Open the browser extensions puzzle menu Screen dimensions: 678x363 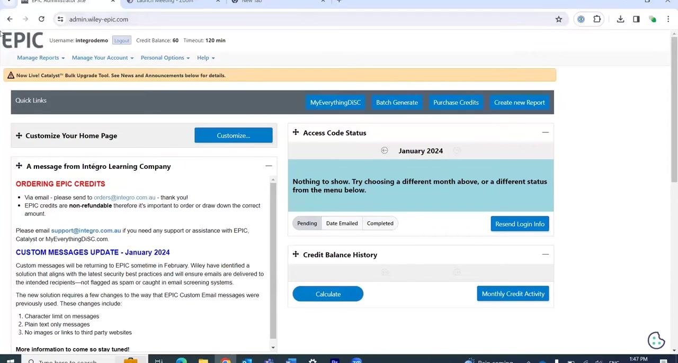pos(597,19)
